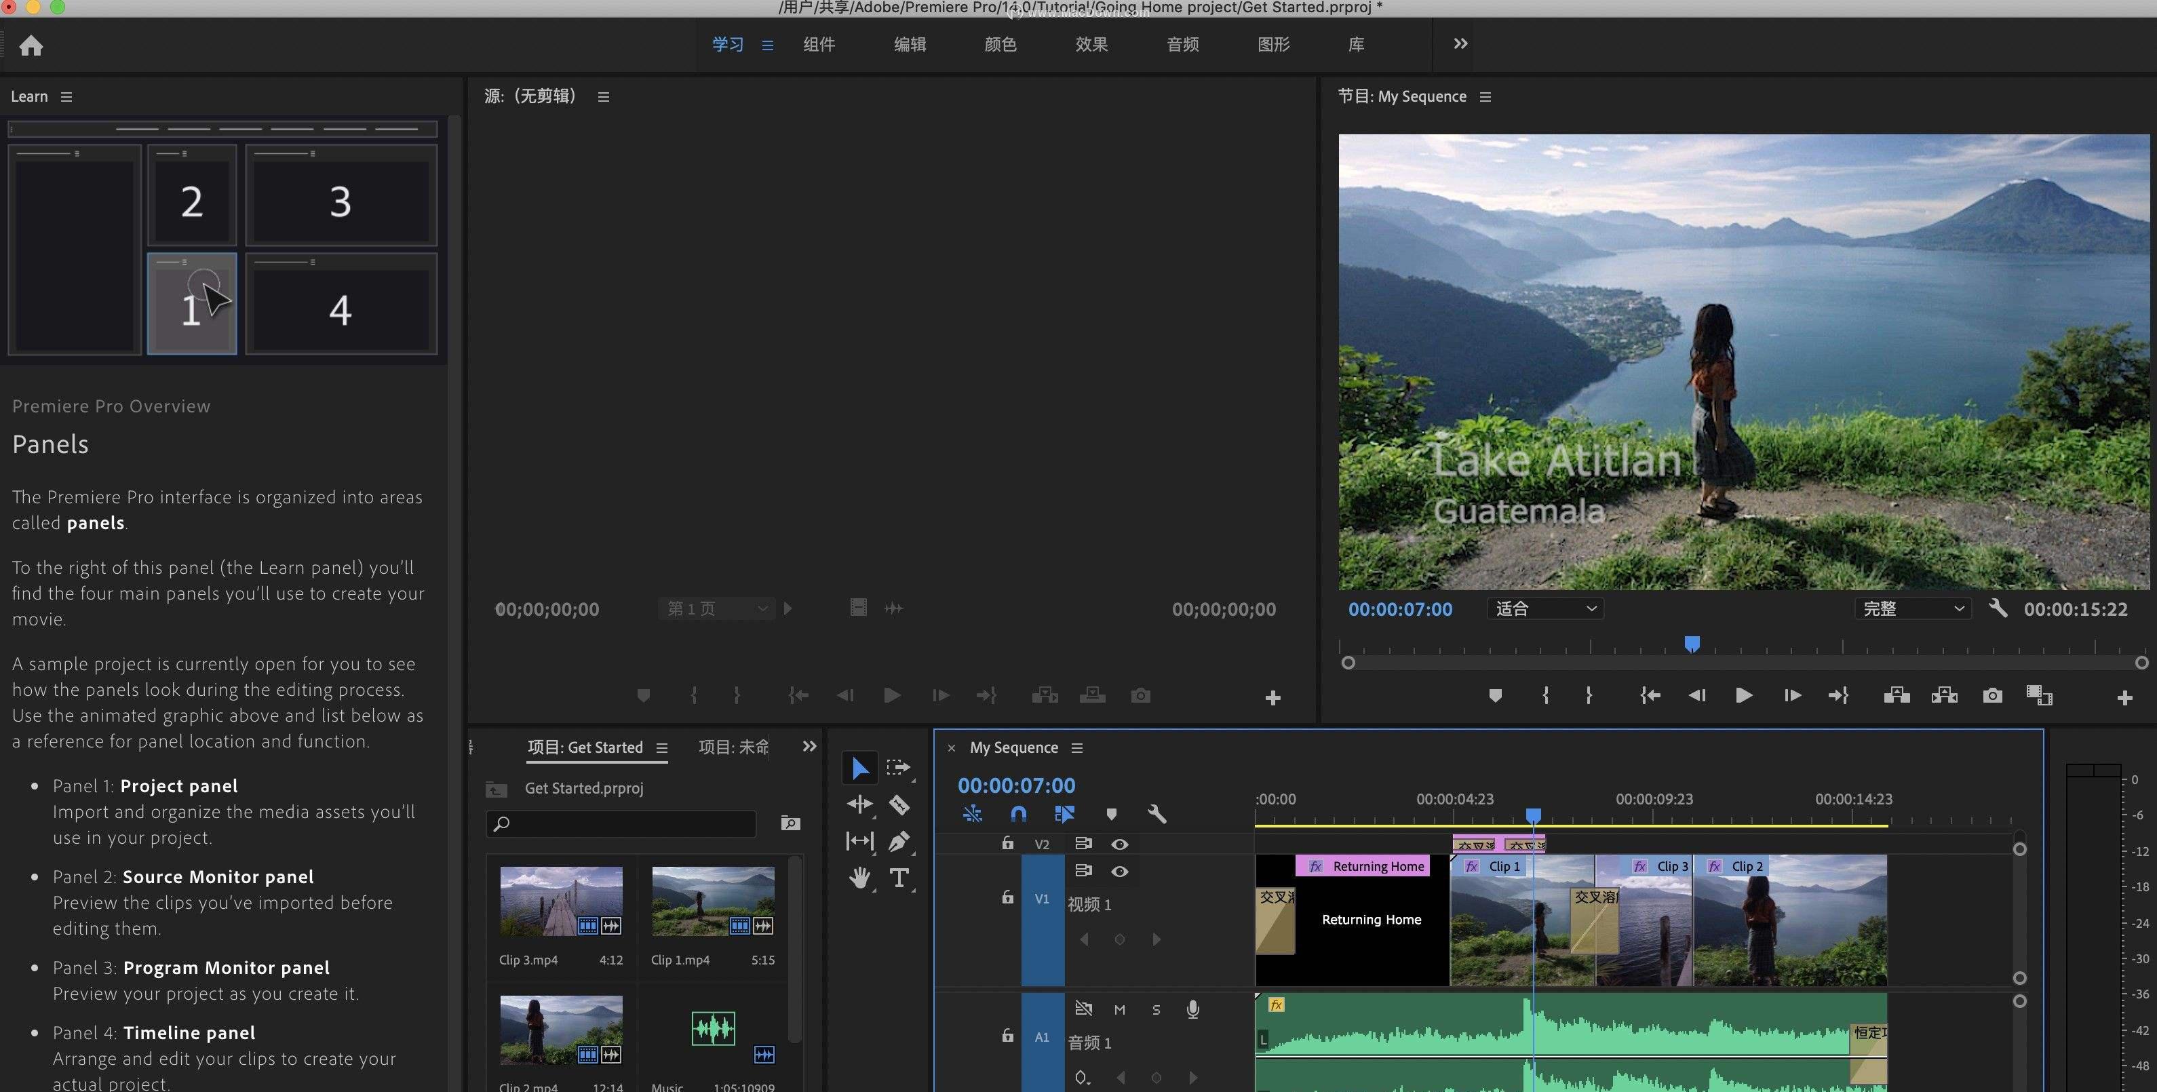Mute audio track A1

(1119, 1010)
